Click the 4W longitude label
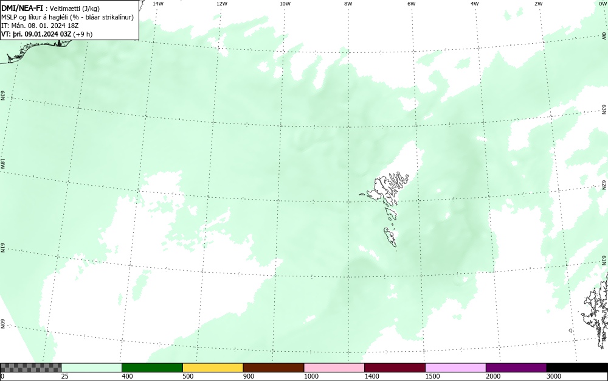 (475, 4)
